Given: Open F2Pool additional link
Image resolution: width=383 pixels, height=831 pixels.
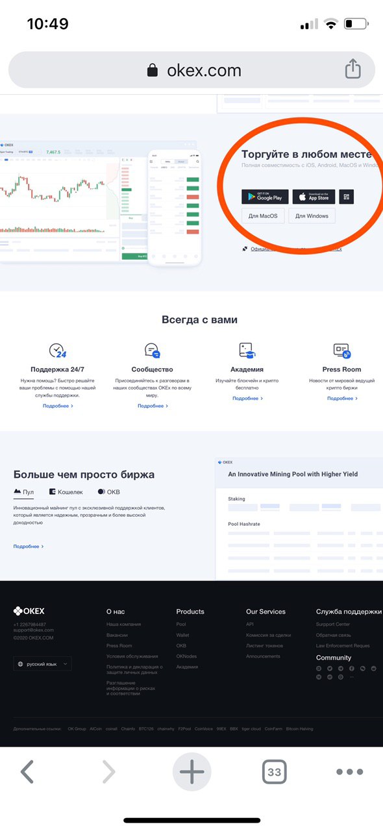Looking at the screenshot, I should [x=184, y=729].
